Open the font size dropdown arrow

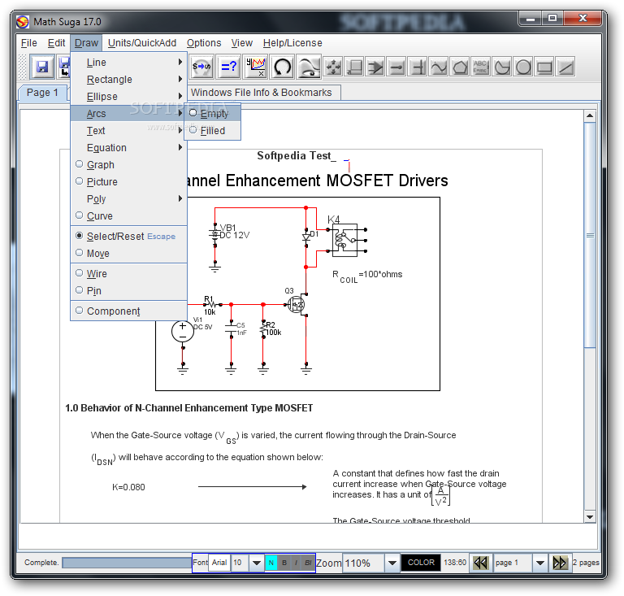pos(257,563)
